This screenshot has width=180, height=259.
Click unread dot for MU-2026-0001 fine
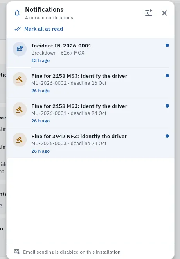[167, 106]
